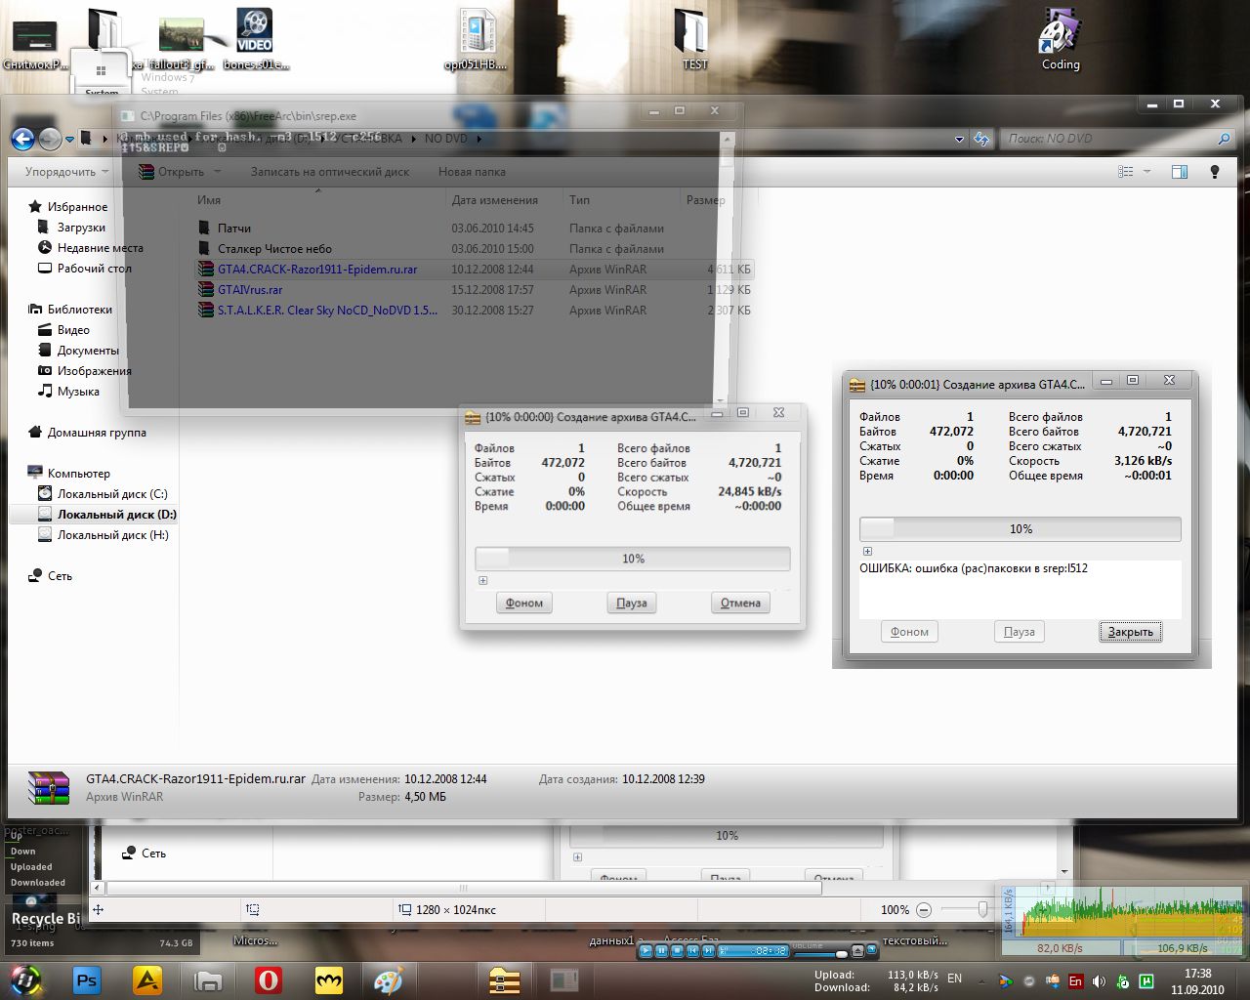Click the refresh icon beside address bar
The image size is (1250, 1000).
[981, 139]
